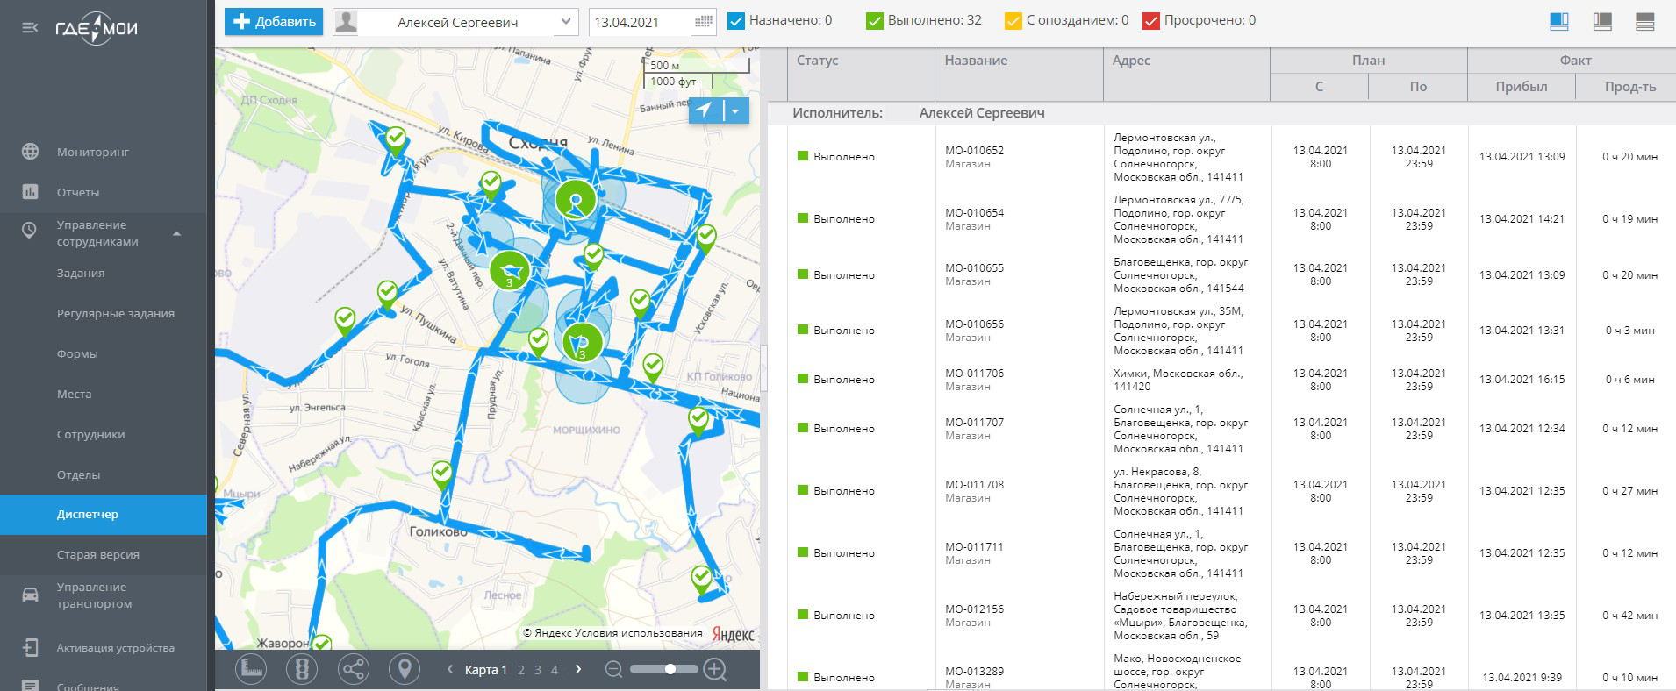
Task: Go to previous map with left arrow
Action: 450,670
